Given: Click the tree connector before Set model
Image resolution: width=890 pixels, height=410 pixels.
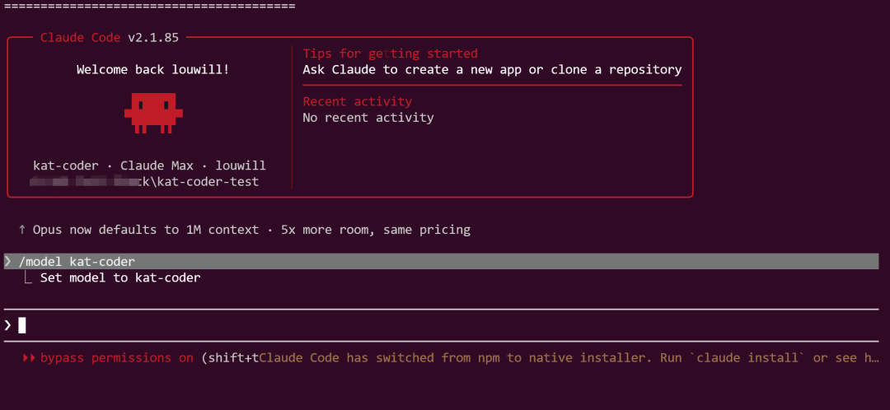Looking at the screenshot, I should pyautogui.click(x=29, y=278).
